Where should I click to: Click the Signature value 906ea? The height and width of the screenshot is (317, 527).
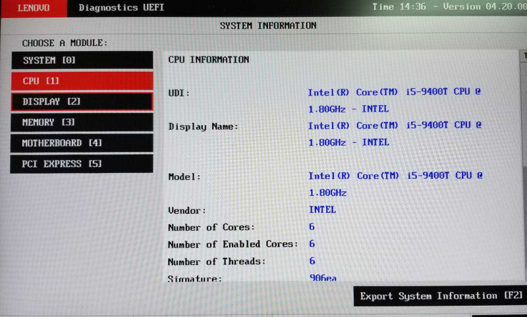[323, 278]
